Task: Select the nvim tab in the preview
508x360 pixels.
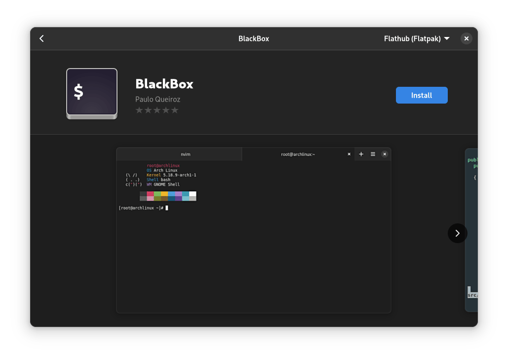Action: tap(185, 154)
